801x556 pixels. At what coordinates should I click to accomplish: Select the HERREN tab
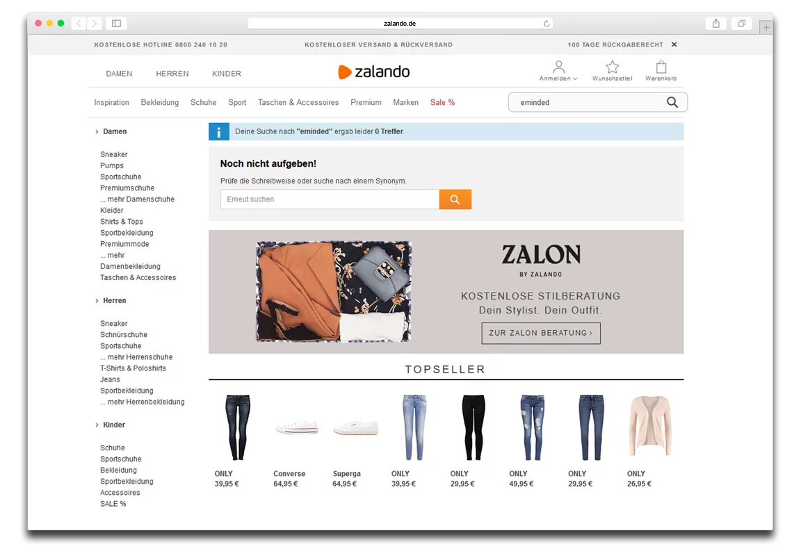pyautogui.click(x=172, y=74)
